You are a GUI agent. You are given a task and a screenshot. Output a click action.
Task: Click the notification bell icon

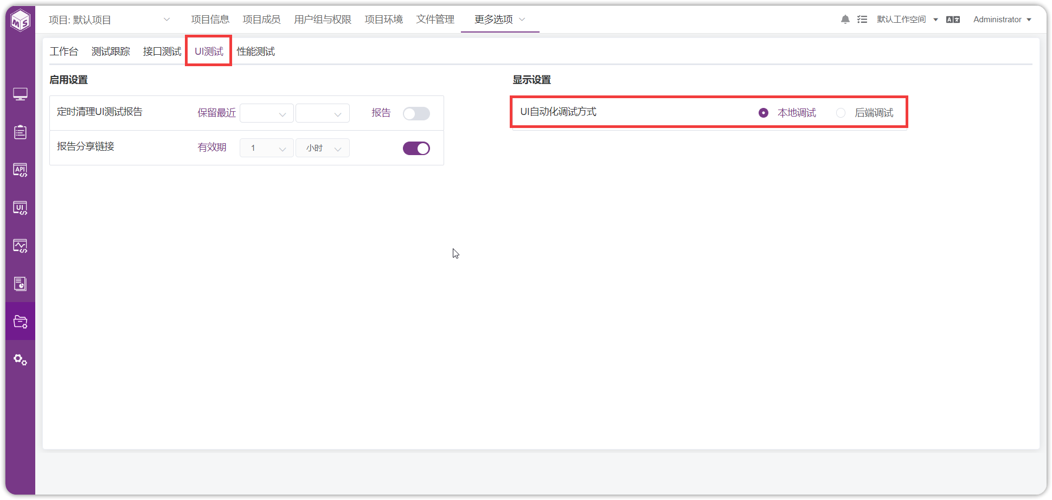pyautogui.click(x=845, y=20)
